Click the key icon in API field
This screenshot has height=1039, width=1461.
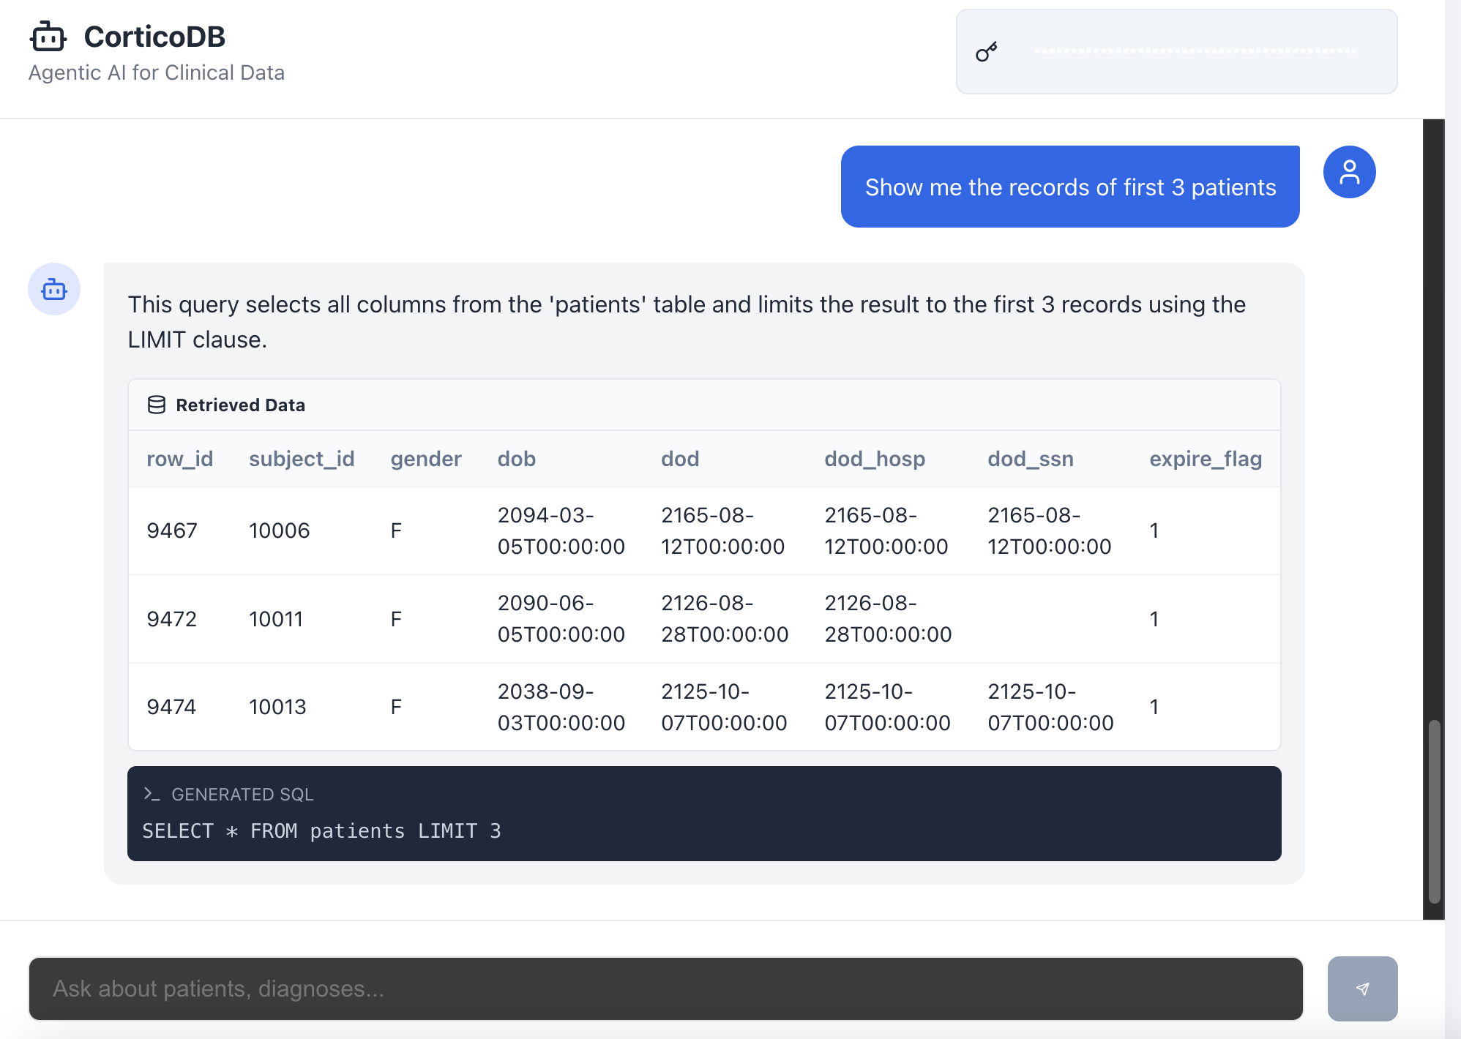(986, 52)
